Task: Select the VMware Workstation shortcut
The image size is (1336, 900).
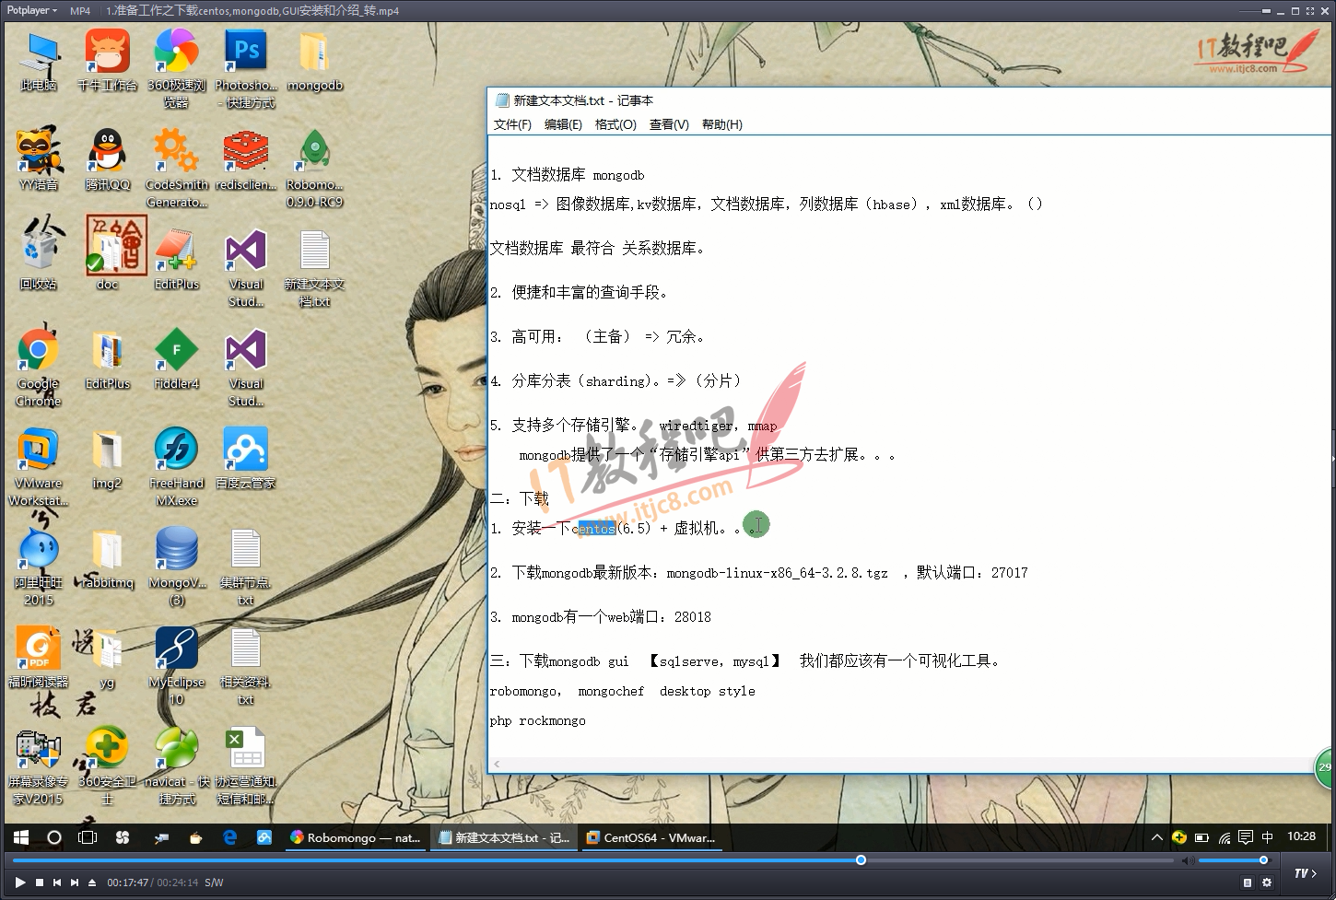Action: [x=39, y=467]
